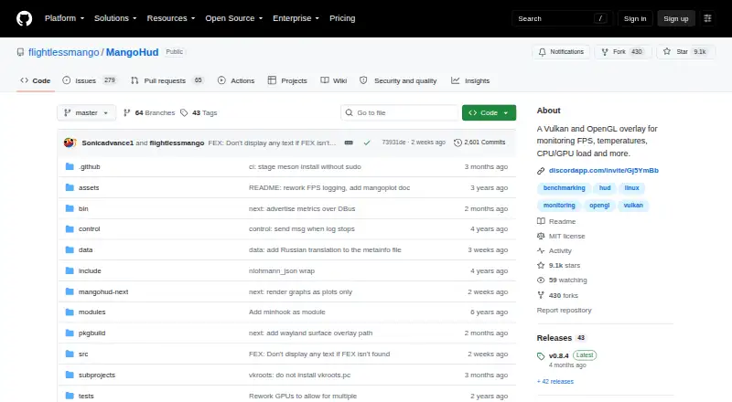Open the flightlessmango owner link
The image size is (732, 402).
[x=63, y=52]
